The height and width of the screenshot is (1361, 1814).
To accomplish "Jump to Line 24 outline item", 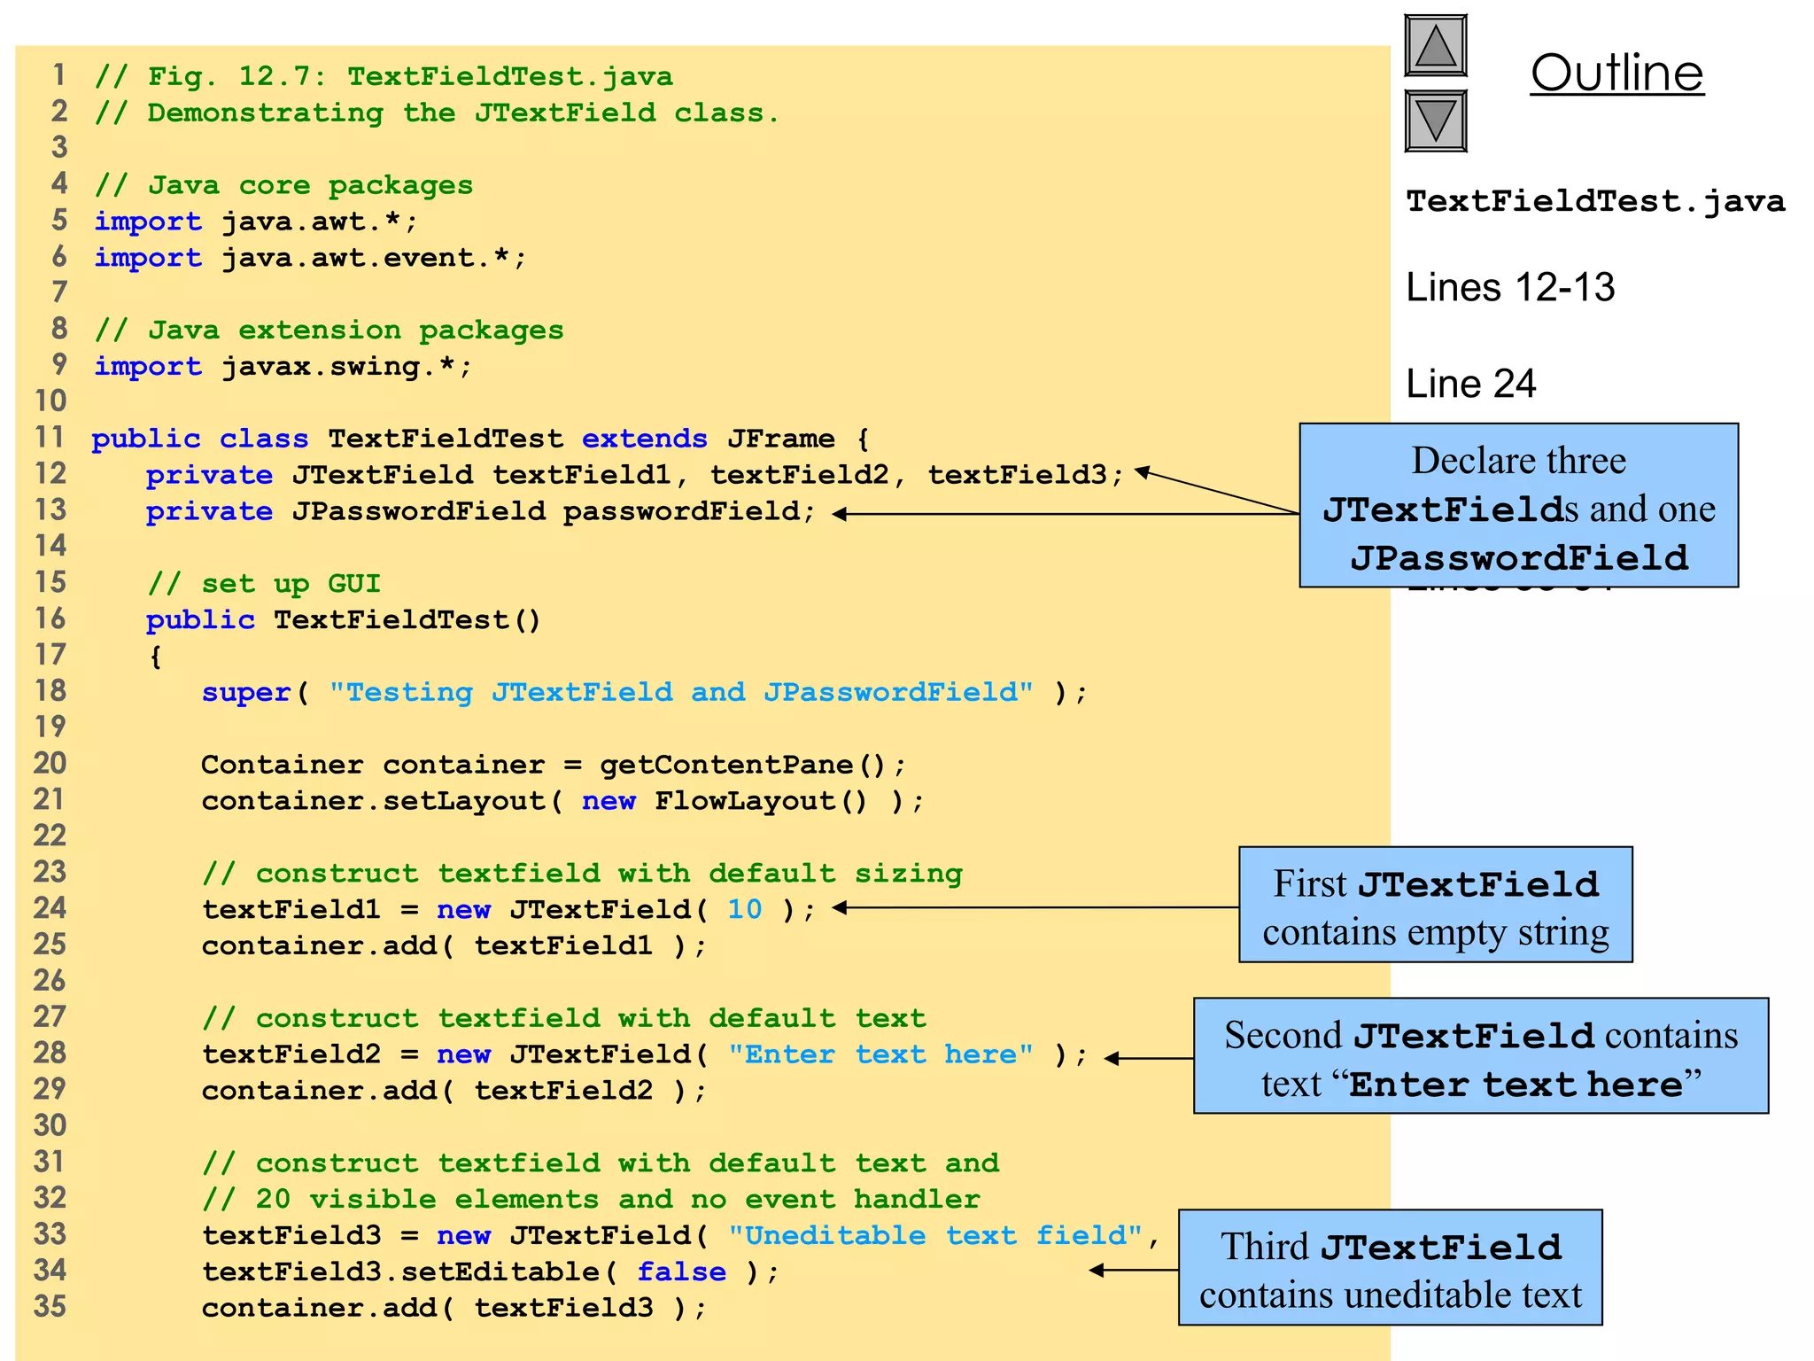I will (x=1470, y=384).
